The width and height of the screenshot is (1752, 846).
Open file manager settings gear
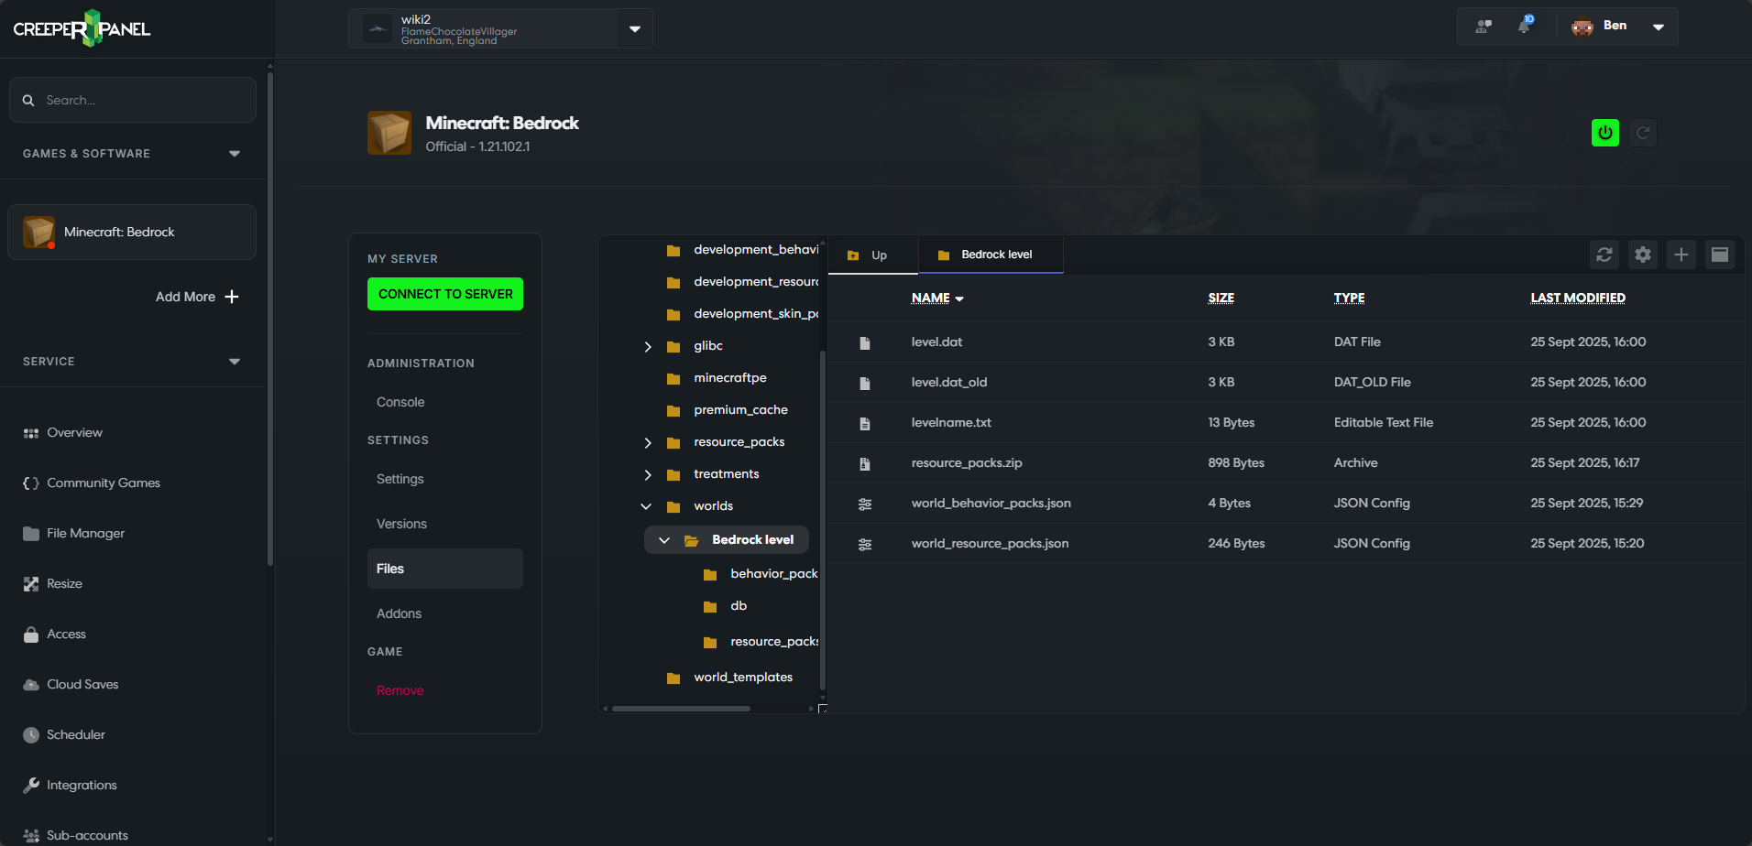click(1643, 255)
